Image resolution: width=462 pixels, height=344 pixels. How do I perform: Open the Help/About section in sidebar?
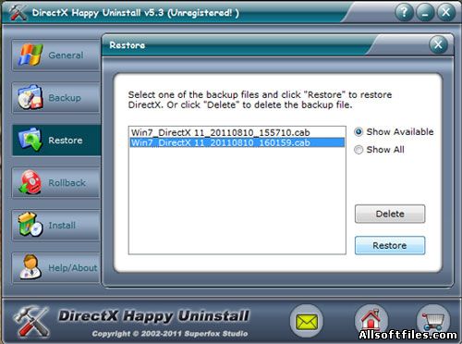56,268
